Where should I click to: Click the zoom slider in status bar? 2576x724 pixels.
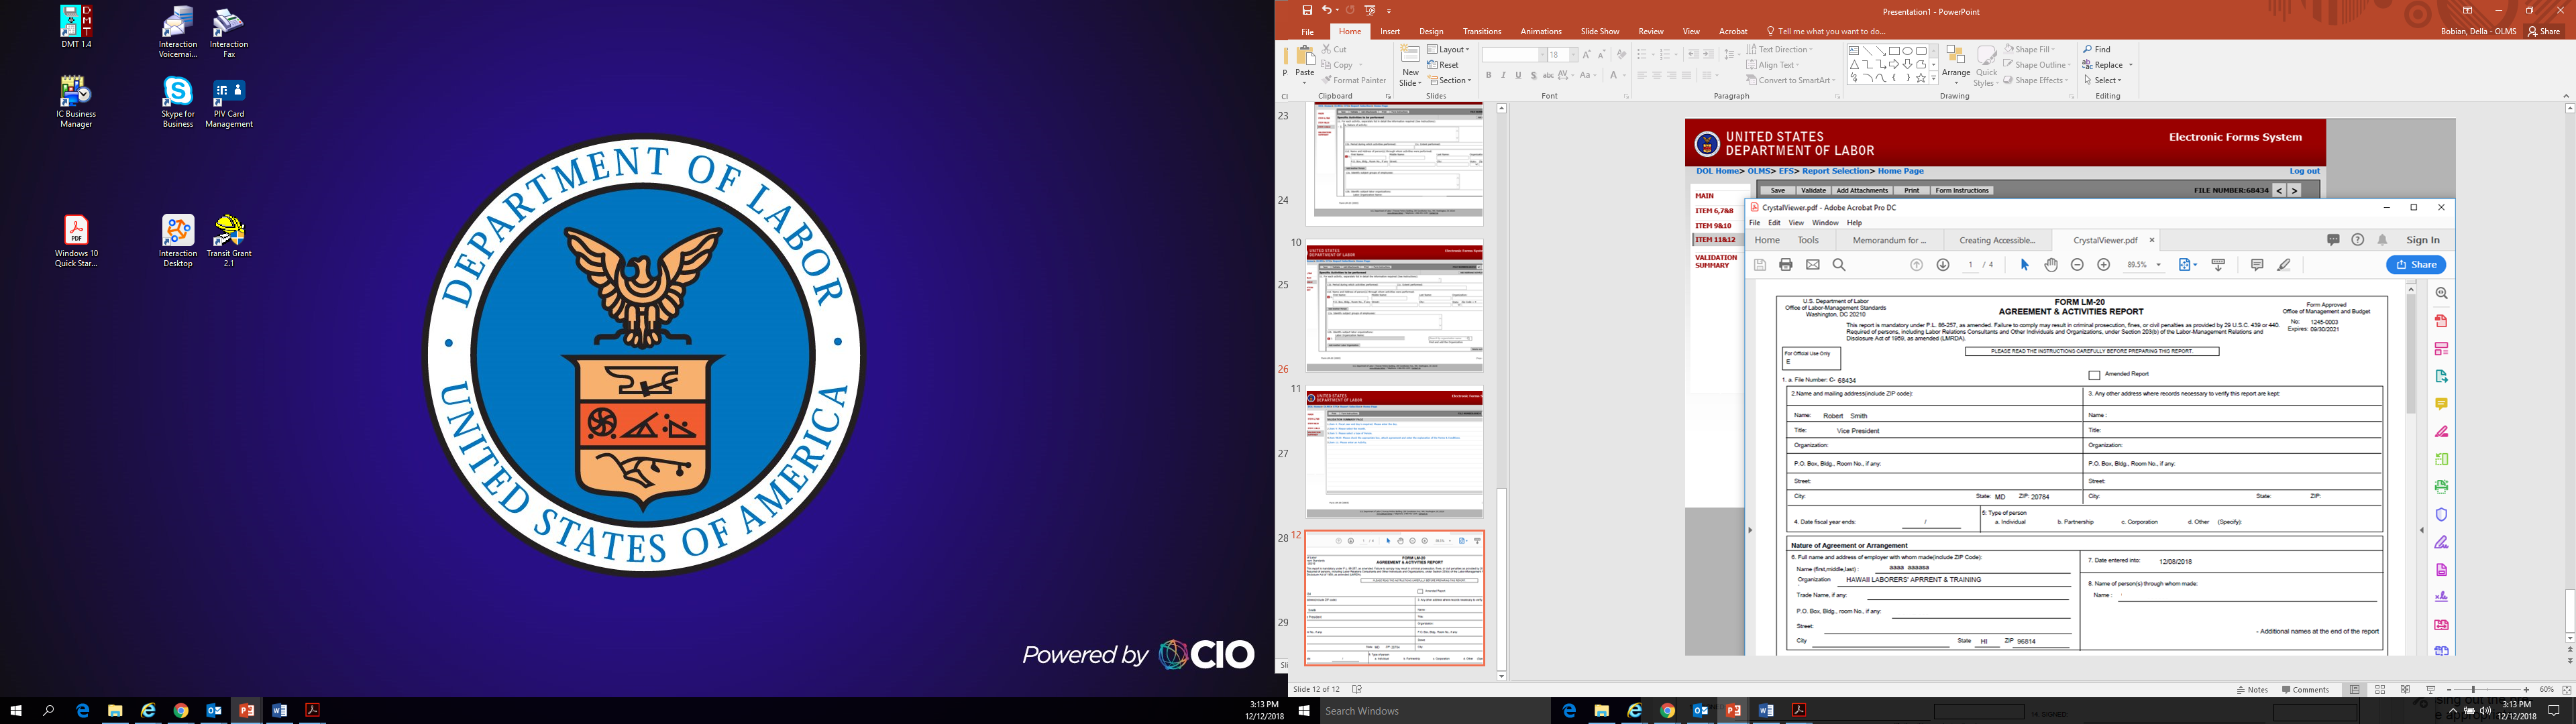[x=2472, y=690]
